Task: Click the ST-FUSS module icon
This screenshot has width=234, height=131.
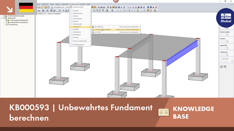Action: click(x=93, y=29)
